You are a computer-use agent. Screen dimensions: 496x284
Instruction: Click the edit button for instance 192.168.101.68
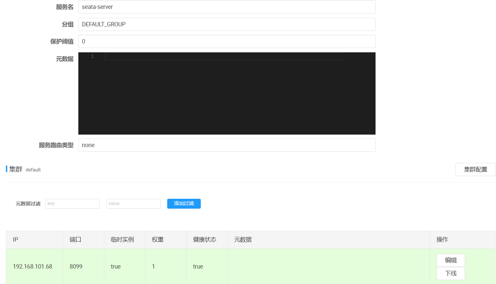(451, 260)
